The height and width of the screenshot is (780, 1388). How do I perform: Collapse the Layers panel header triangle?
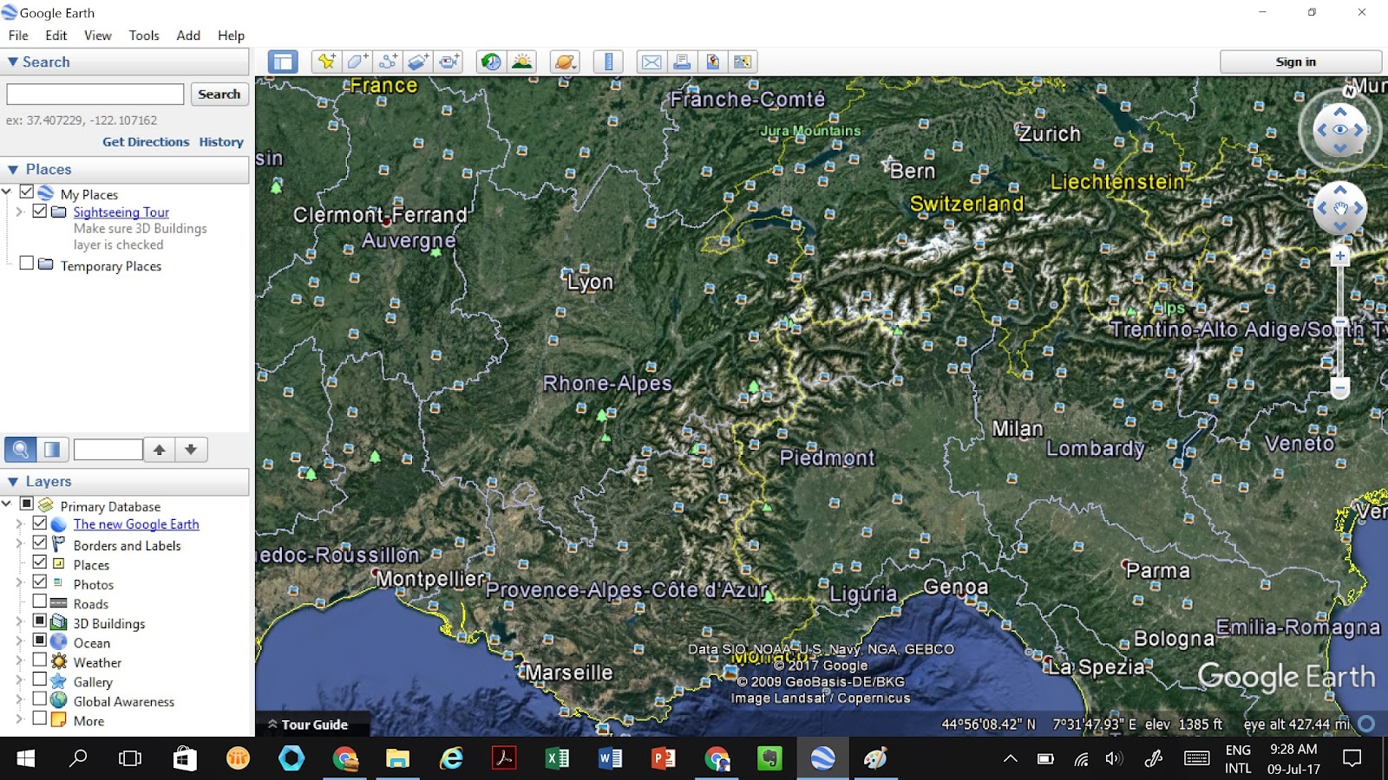point(13,482)
